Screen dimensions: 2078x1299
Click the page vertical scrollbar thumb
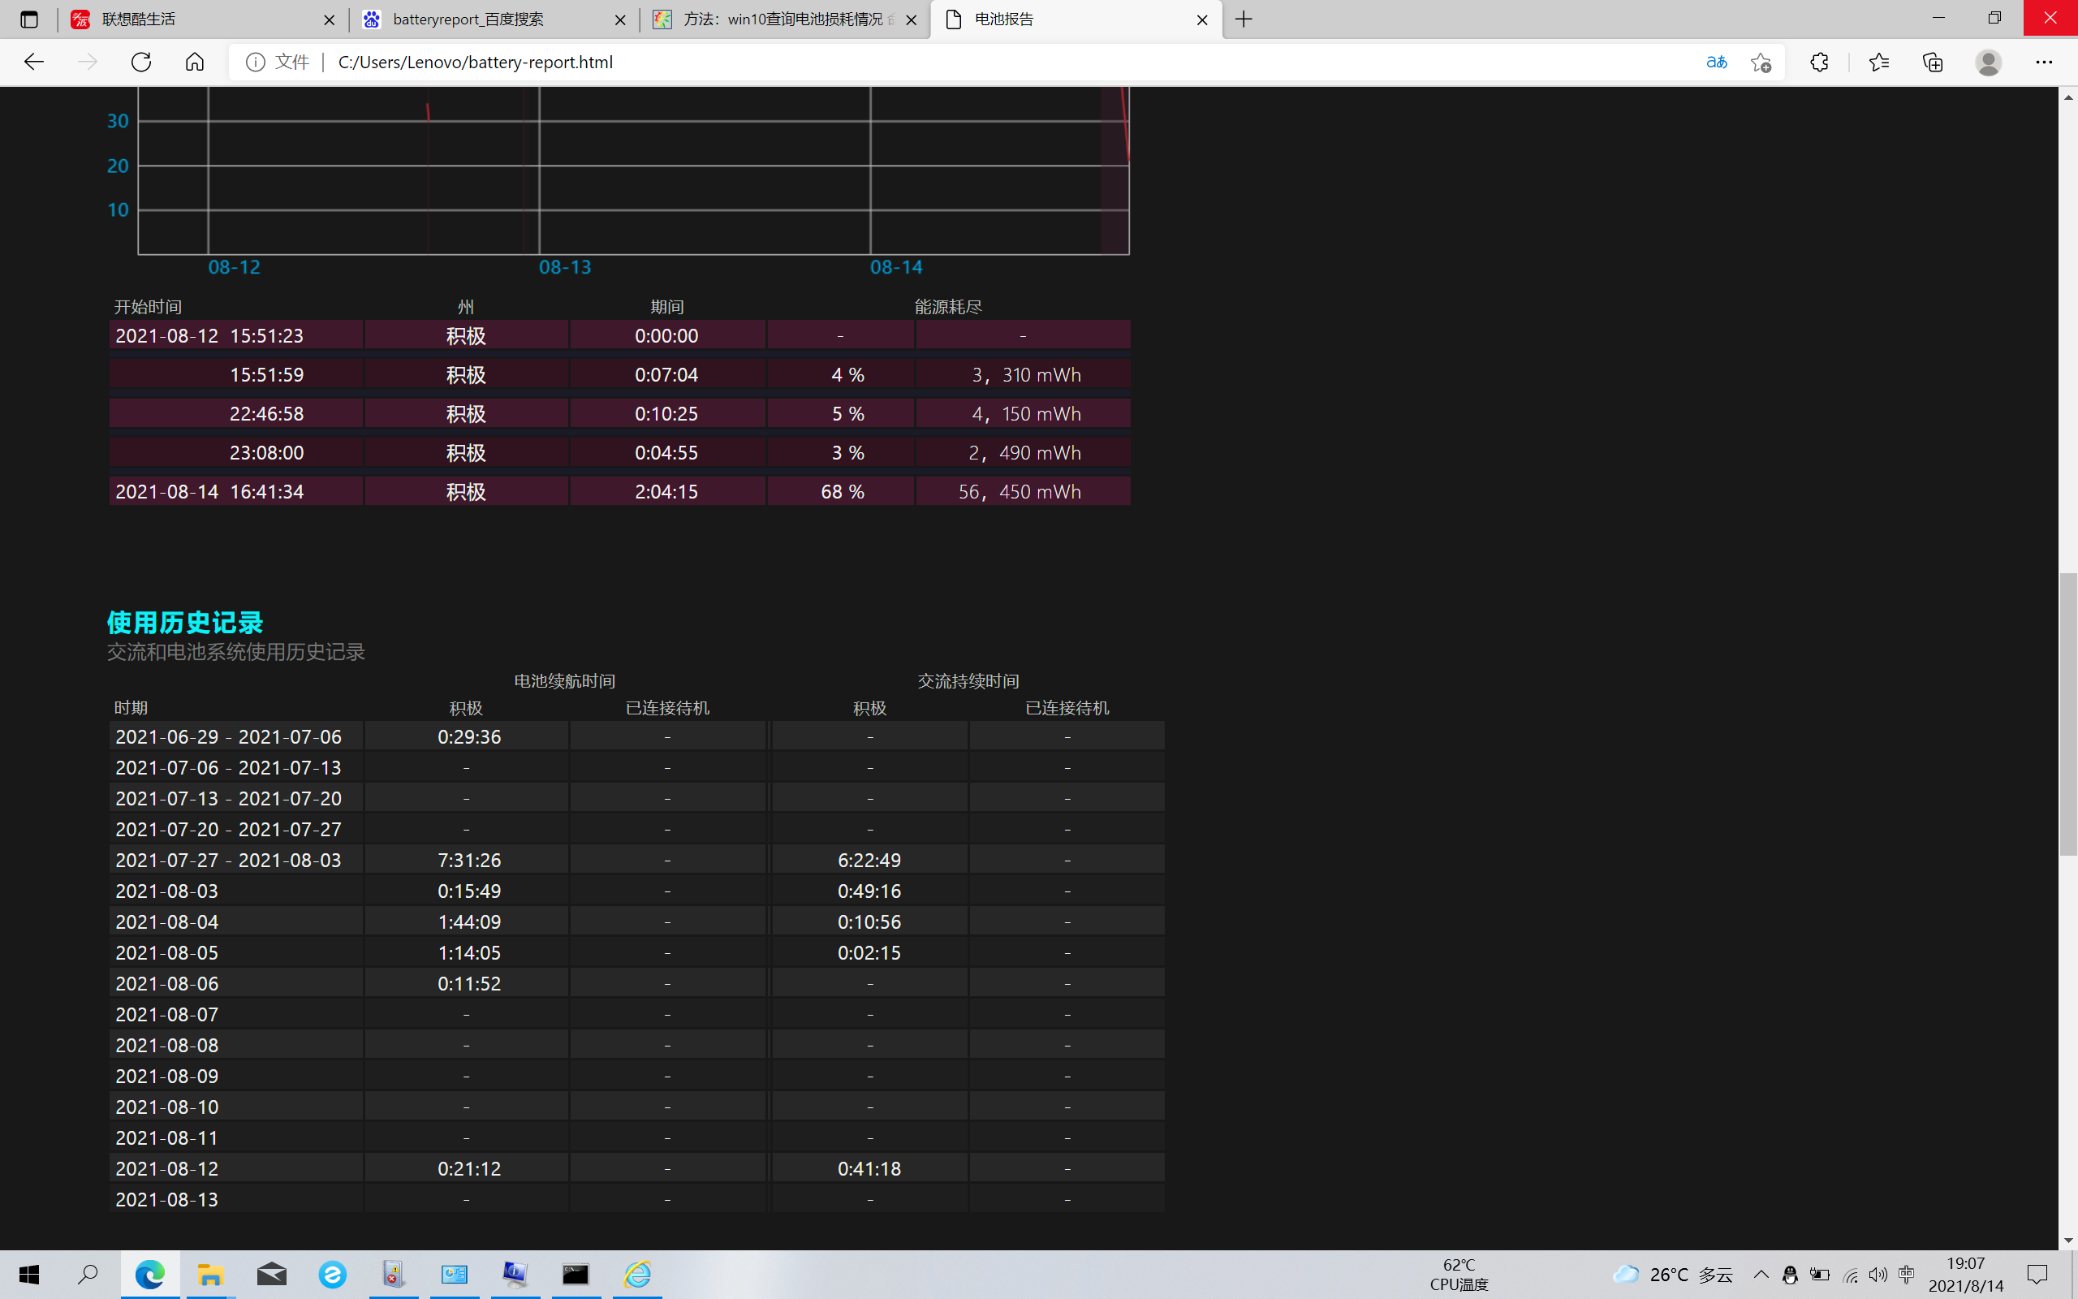pyautogui.click(x=2067, y=713)
